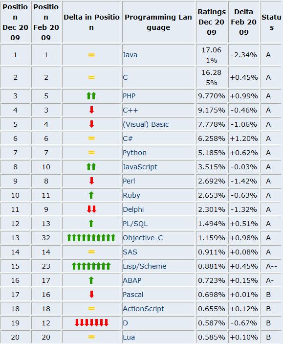Click the green up arrows for Lisp/Scheme
The height and width of the screenshot is (344, 283).
(x=91, y=266)
